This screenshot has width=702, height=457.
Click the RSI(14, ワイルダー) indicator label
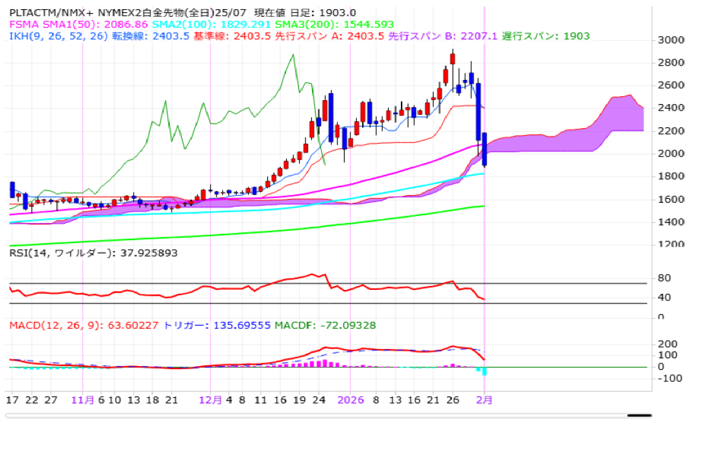tap(93, 253)
